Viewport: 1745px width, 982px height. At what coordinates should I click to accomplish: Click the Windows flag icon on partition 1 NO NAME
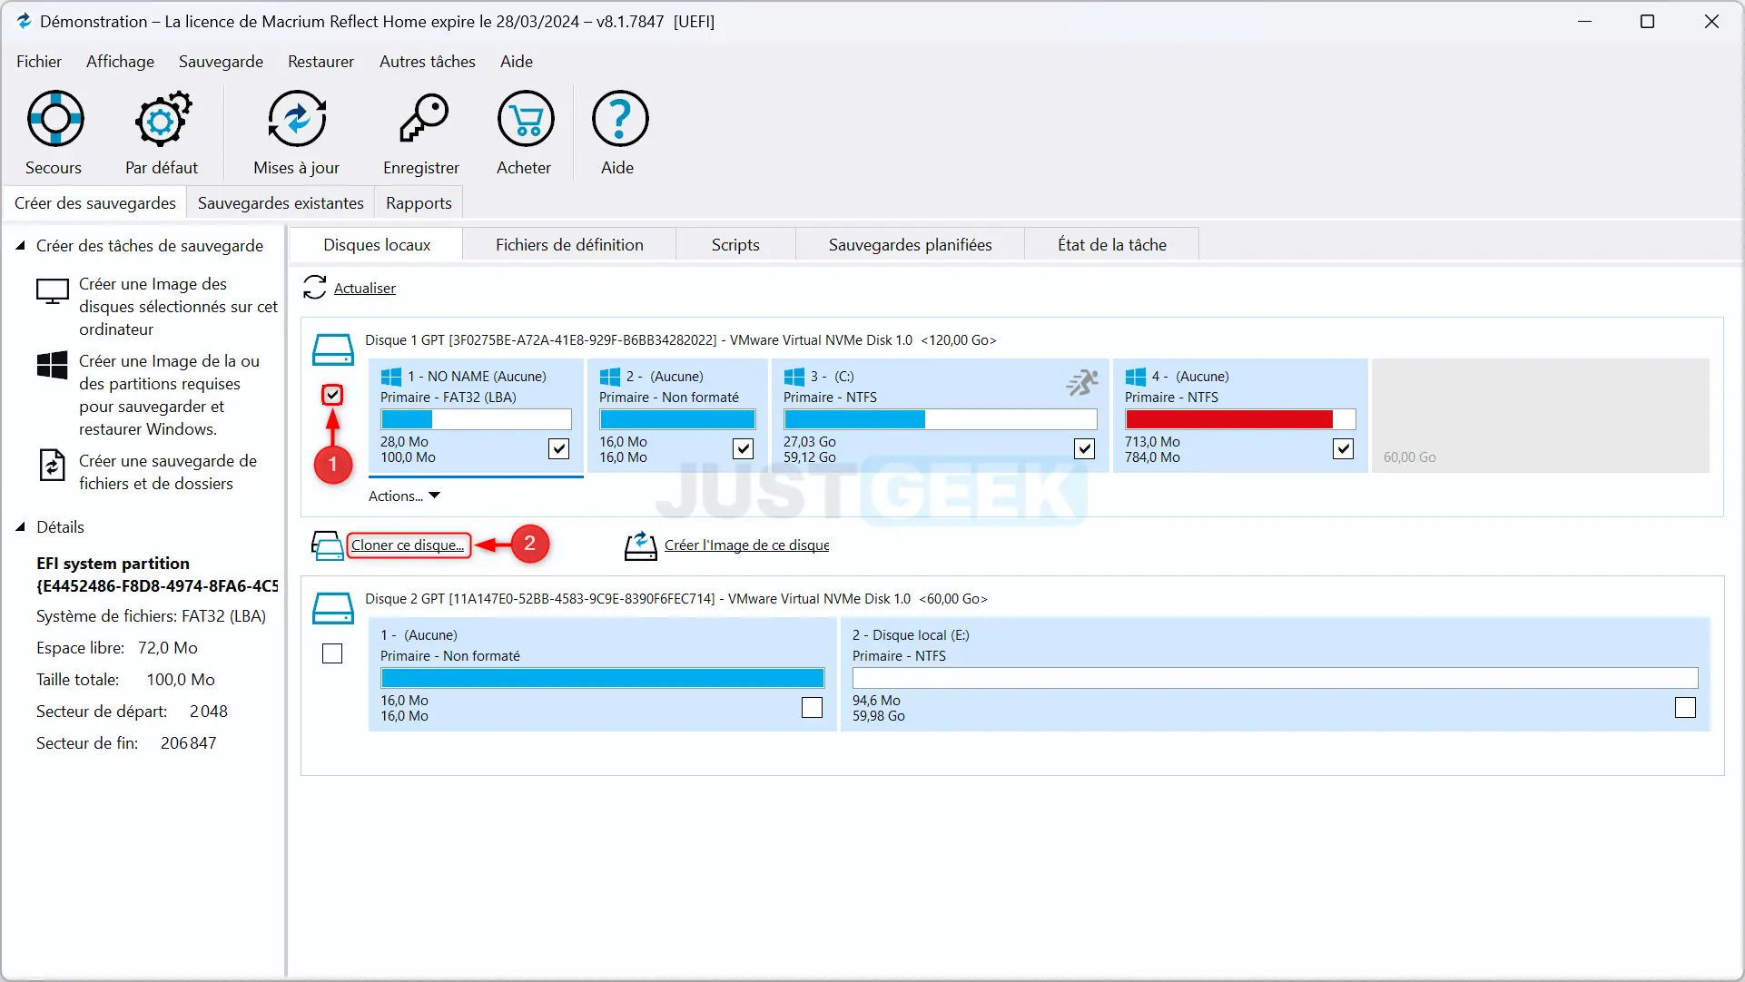tap(391, 377)
